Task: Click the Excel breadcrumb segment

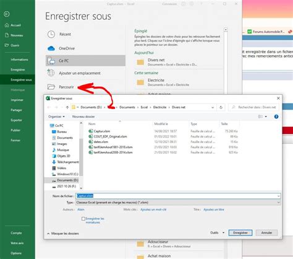Action: coord(144,107)
